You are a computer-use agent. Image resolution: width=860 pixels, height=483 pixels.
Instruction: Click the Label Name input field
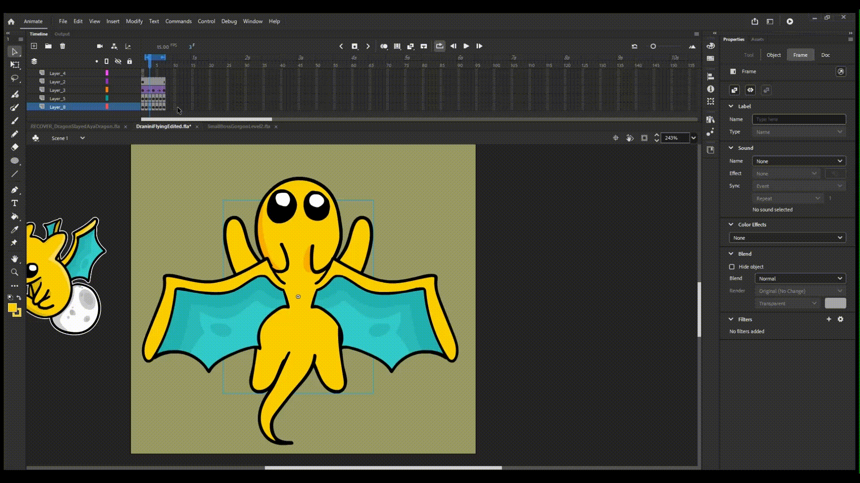(799, 119)
